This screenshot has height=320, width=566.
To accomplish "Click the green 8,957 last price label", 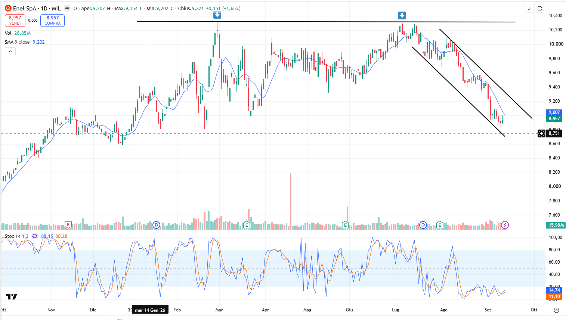I will [554, 119].
